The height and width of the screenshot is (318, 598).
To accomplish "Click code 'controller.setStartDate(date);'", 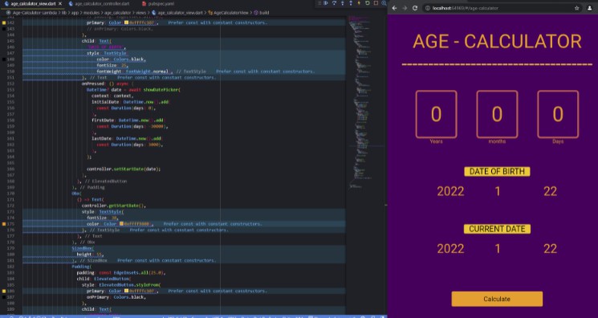I will [124, 169].
